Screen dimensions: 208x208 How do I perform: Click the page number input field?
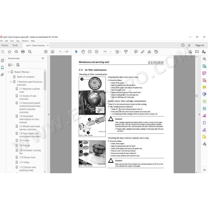coord(60,52)
